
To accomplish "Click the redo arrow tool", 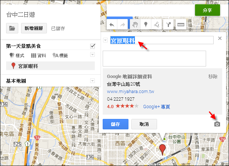I will pyautogui.click(x=122, y=25).
